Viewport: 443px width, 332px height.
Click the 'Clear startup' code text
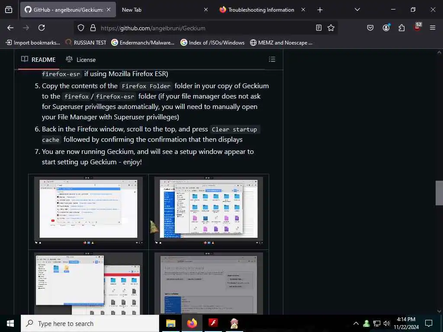pyautogui.click(x=234, y=129)
